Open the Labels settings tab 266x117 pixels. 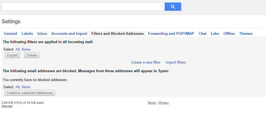(27, 34)
